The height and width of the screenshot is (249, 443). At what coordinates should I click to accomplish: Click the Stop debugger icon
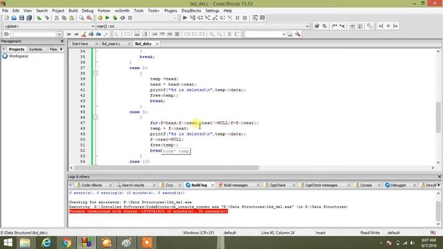[245, 18]
